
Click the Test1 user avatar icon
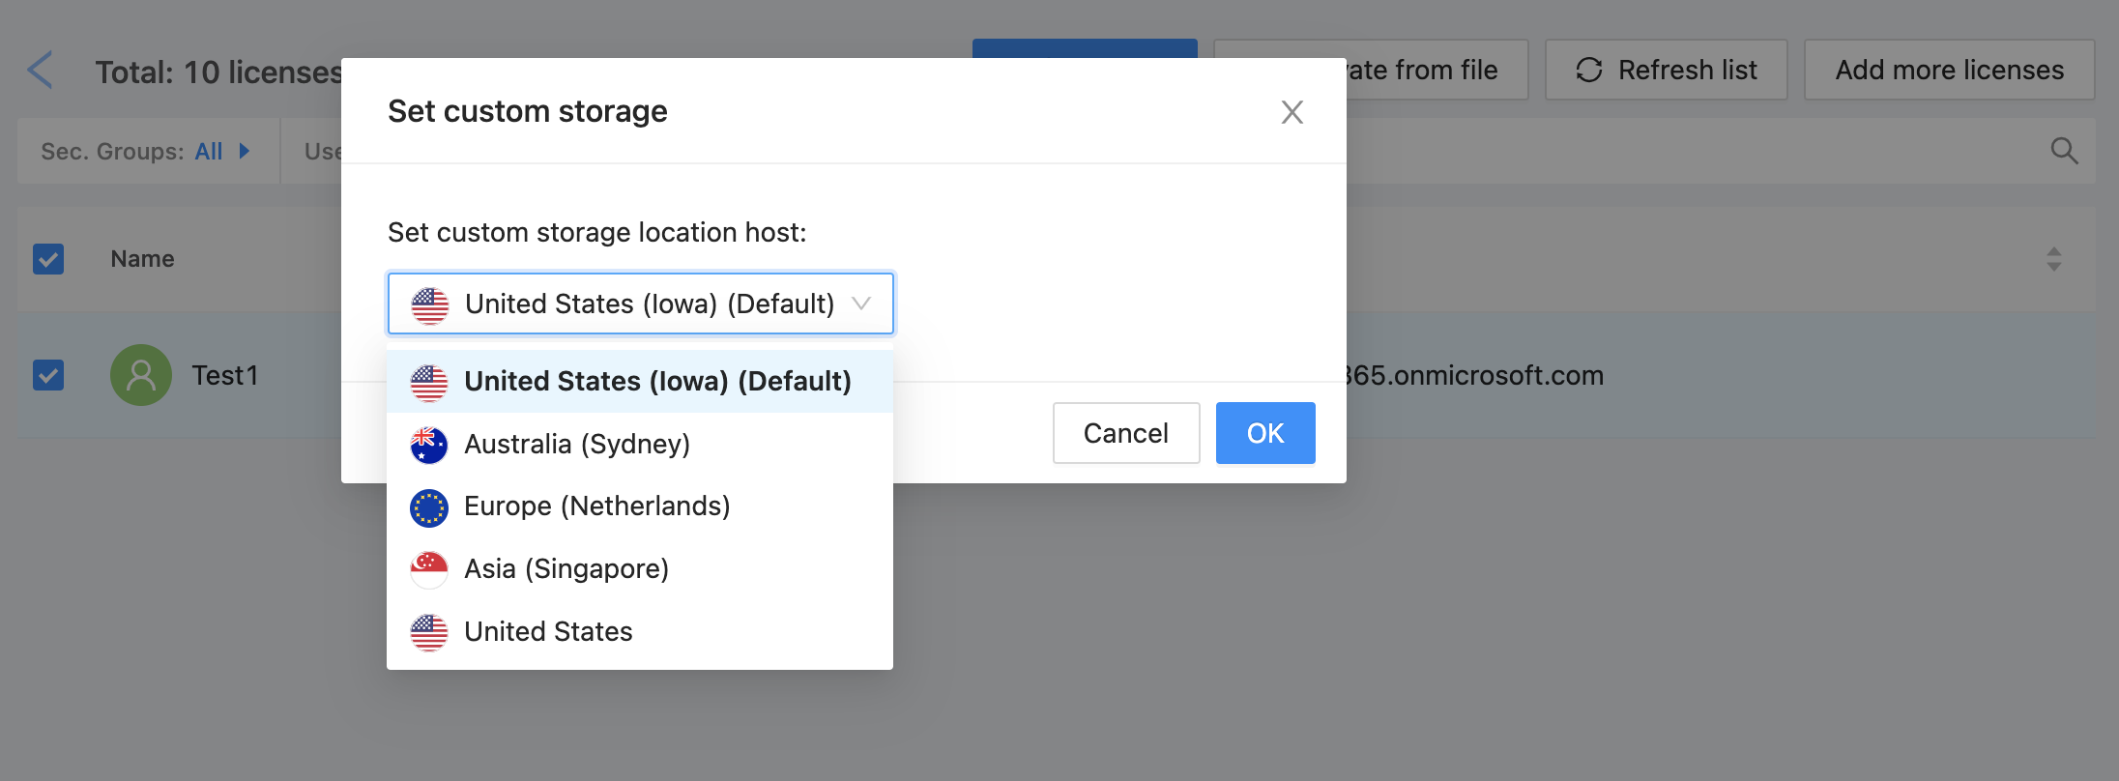141,375
